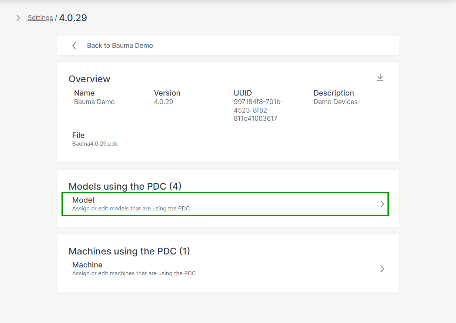
Task: Click the chevron arrow on the Machine row
Action: tap(382, 269)
